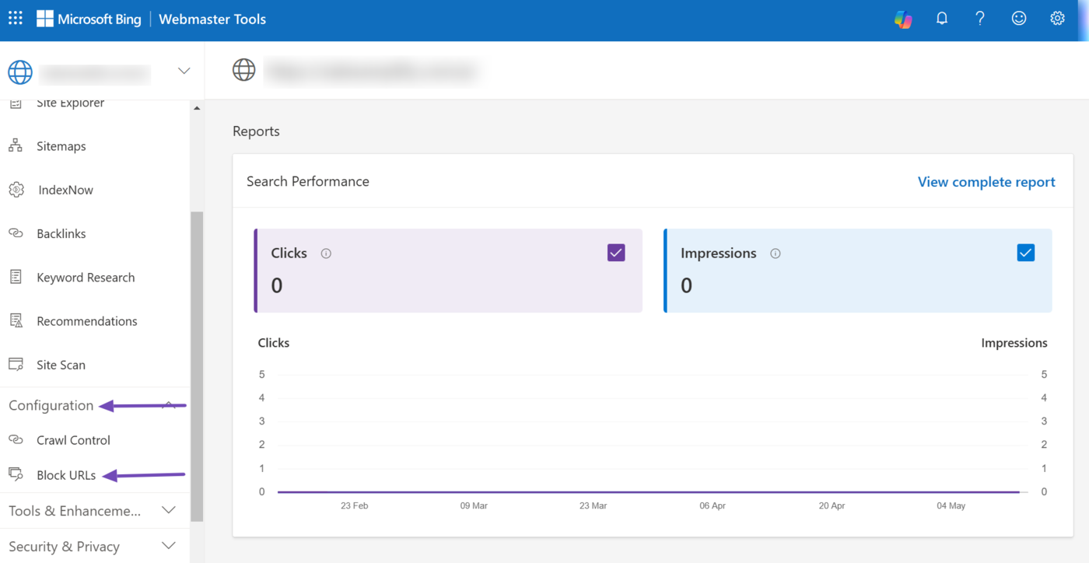Go to Block URLs page
This screenshot has width=1089, height=563.
click(x=66, y=475)
